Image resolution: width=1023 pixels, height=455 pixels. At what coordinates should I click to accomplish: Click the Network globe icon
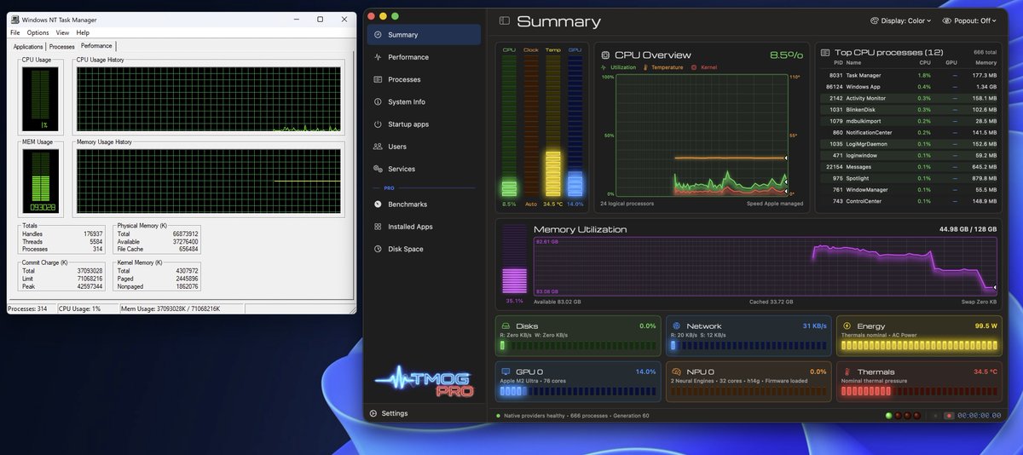tap(676, 326)
